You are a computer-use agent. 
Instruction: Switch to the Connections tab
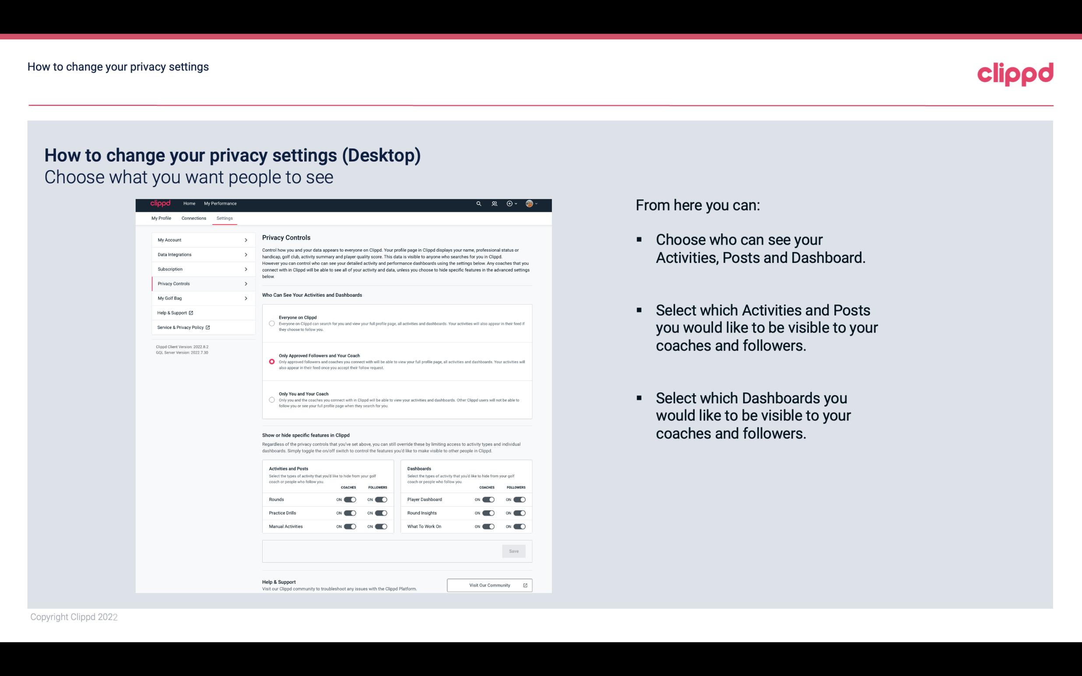[x=193, y=218]
